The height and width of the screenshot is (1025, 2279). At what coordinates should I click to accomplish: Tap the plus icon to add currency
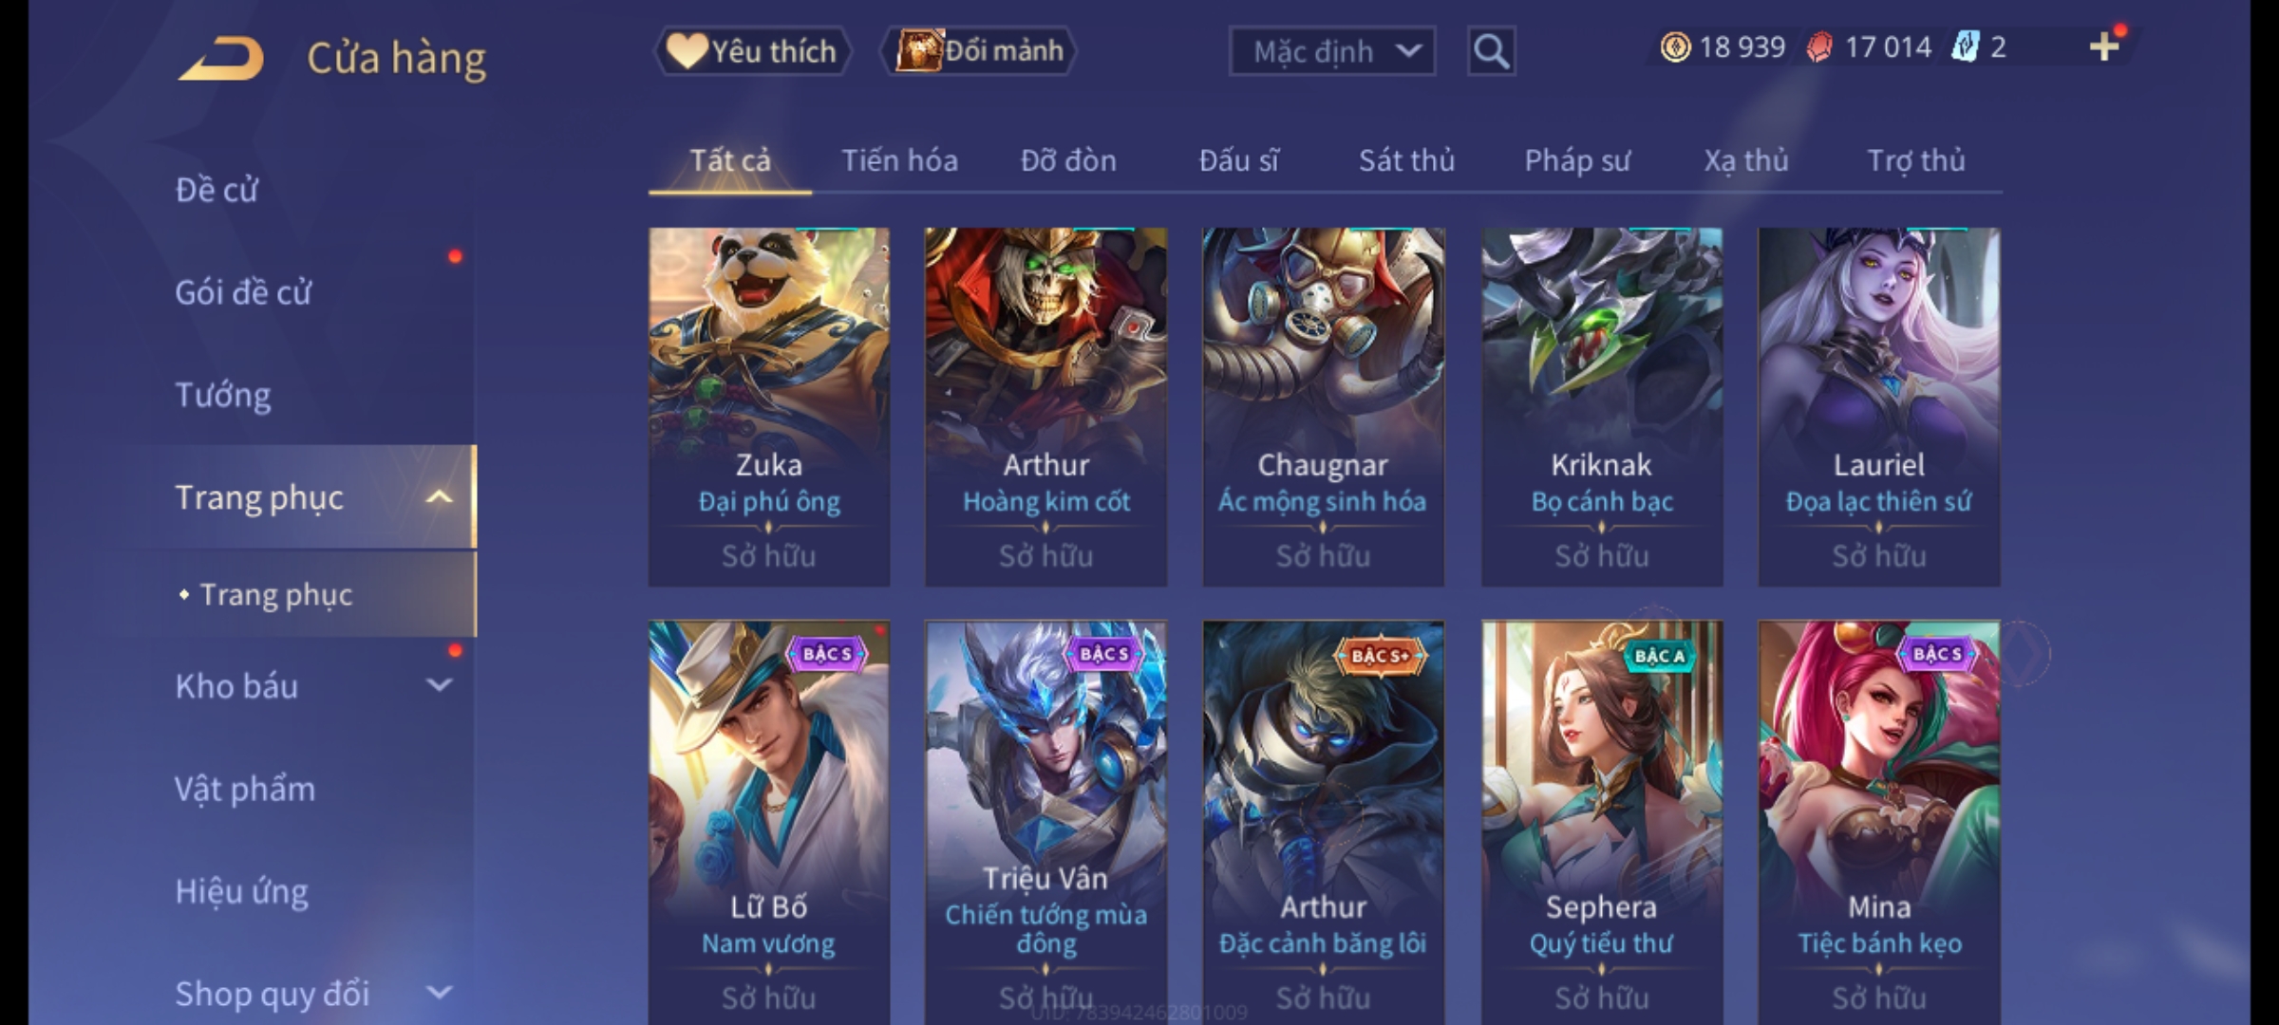coord(2104,47)
